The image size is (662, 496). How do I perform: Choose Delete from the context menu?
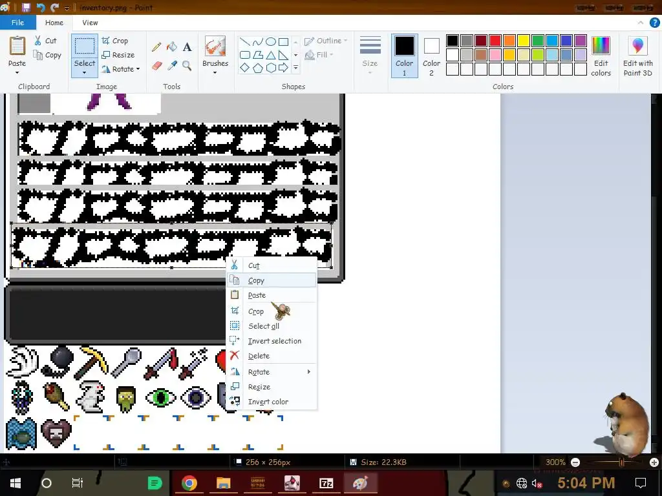click(272, 356)
